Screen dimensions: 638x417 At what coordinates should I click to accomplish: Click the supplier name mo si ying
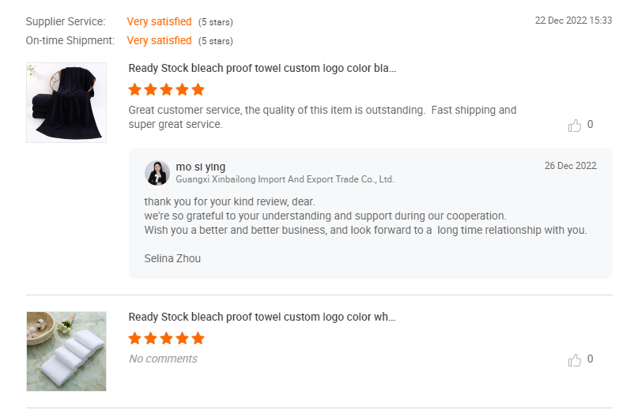pyautogui.click(x=201, y=167)
